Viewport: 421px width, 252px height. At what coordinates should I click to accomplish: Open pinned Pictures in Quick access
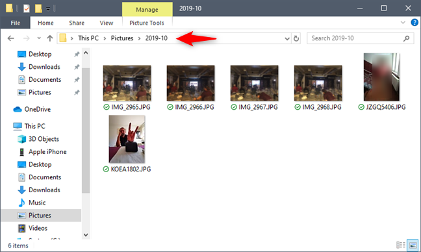tap(40, 92)
